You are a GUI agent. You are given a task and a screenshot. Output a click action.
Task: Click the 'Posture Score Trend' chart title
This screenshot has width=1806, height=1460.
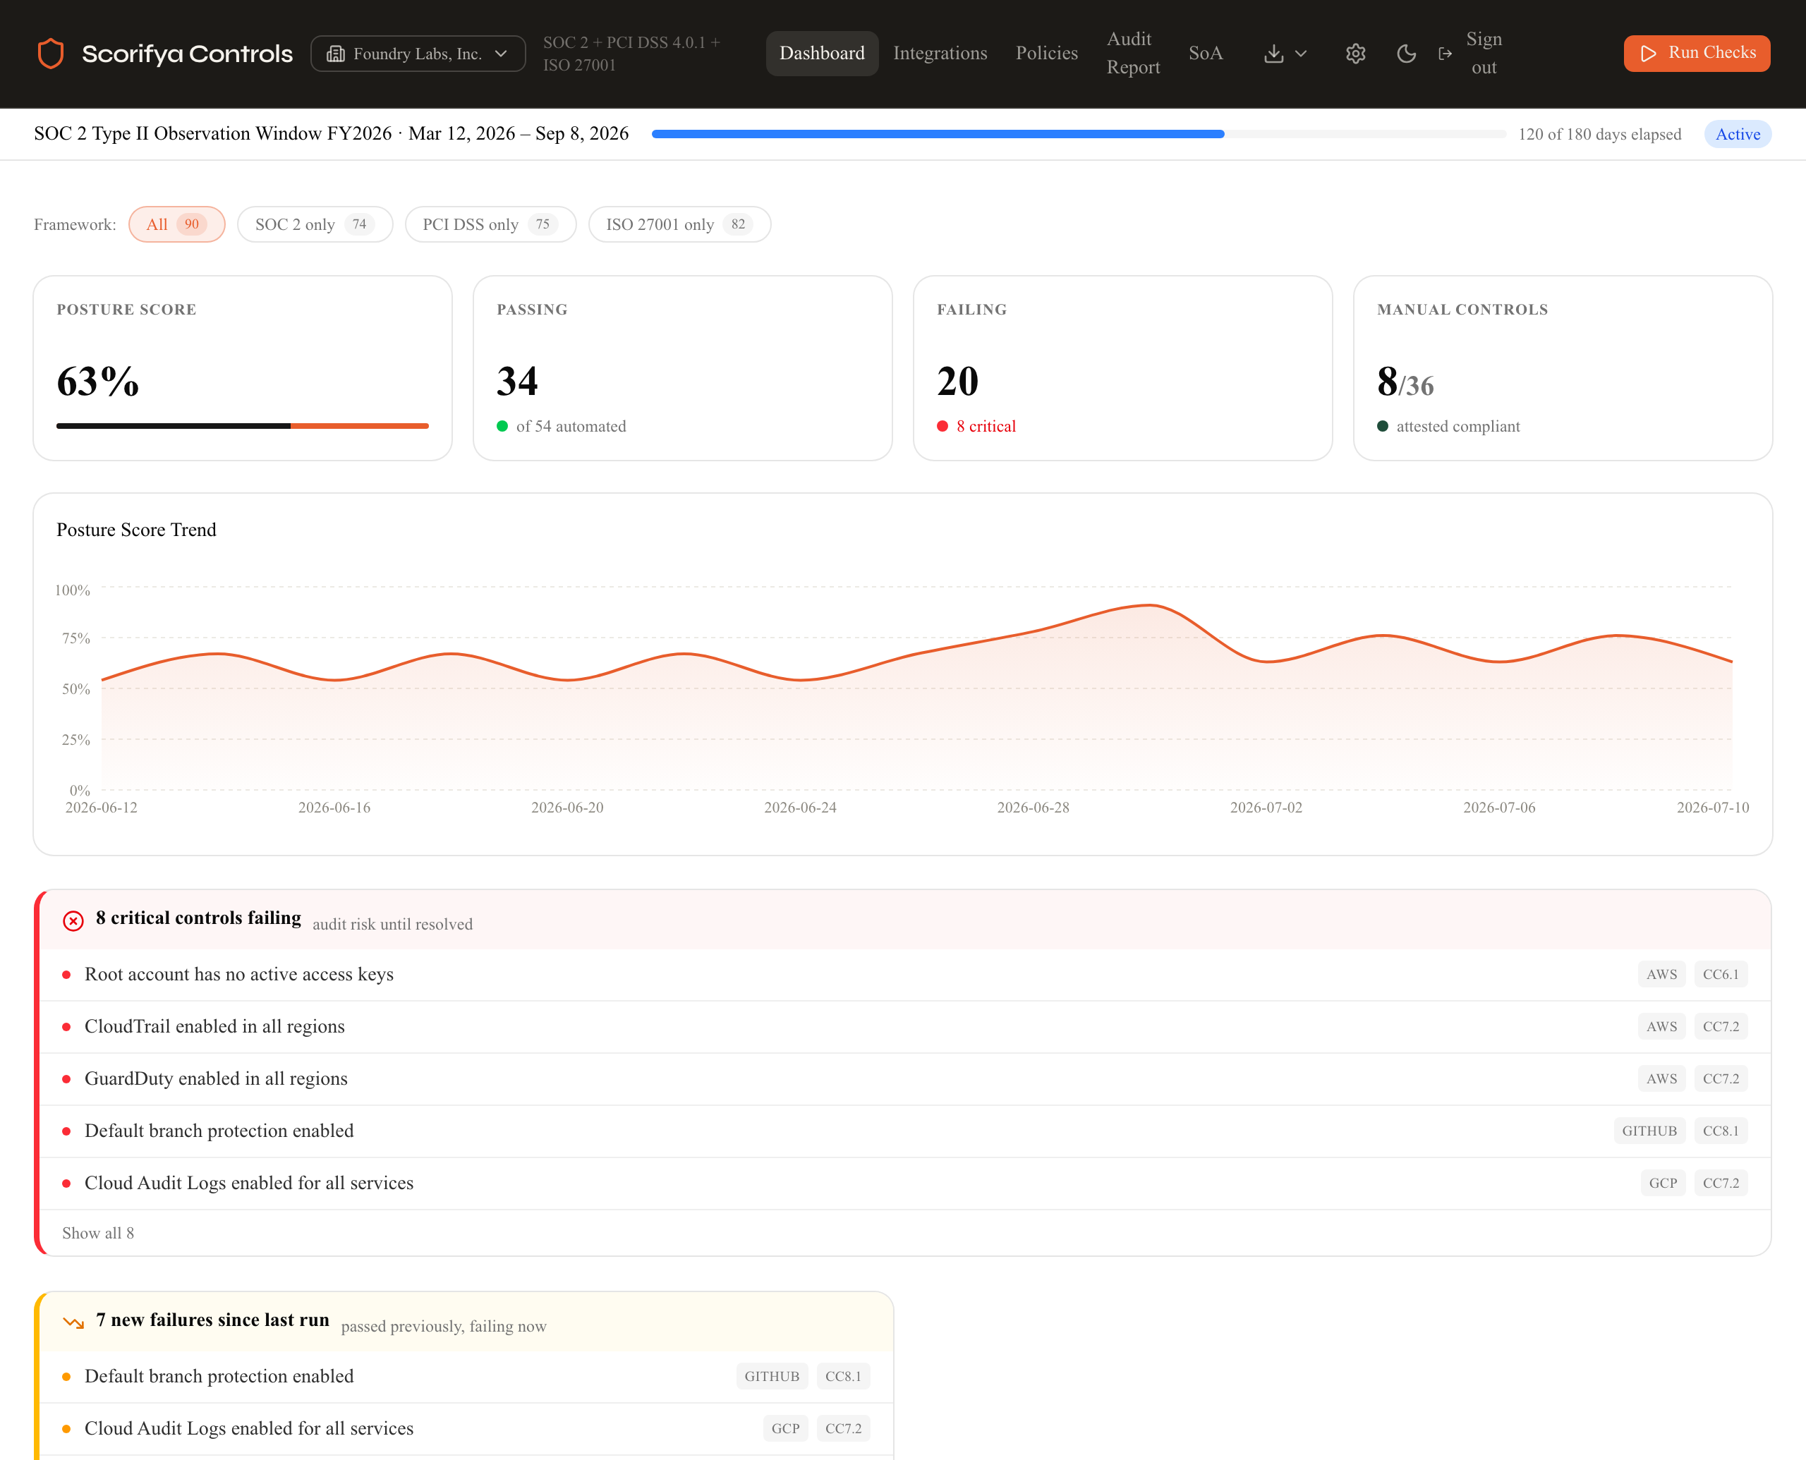point(136,530)
